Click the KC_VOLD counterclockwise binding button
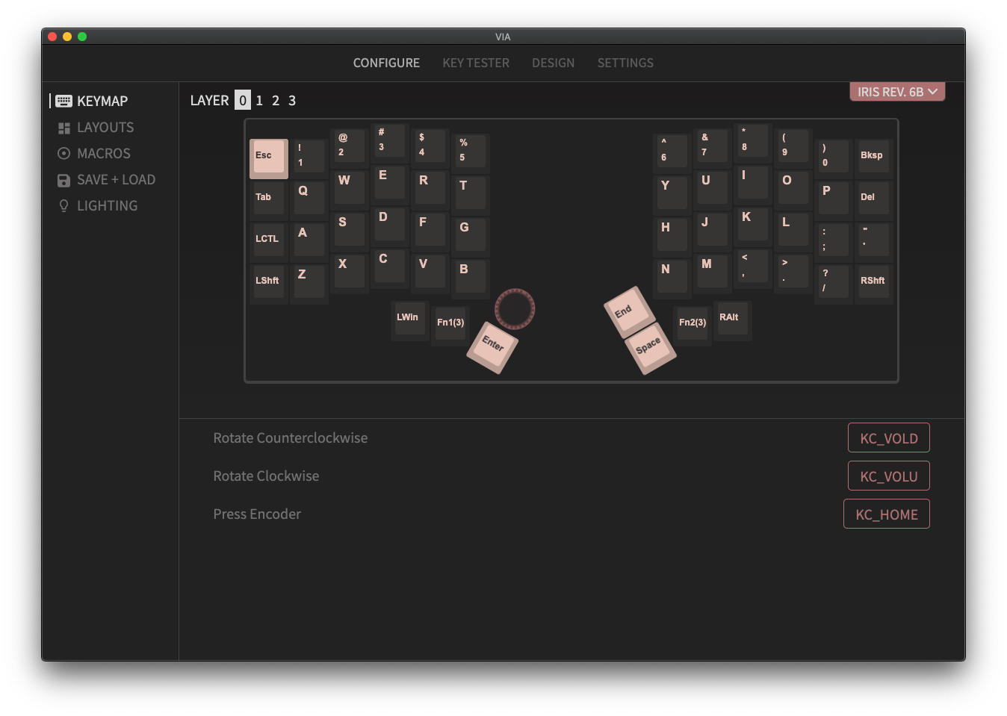The image size is (1007, 716). [x=888, y=438]
